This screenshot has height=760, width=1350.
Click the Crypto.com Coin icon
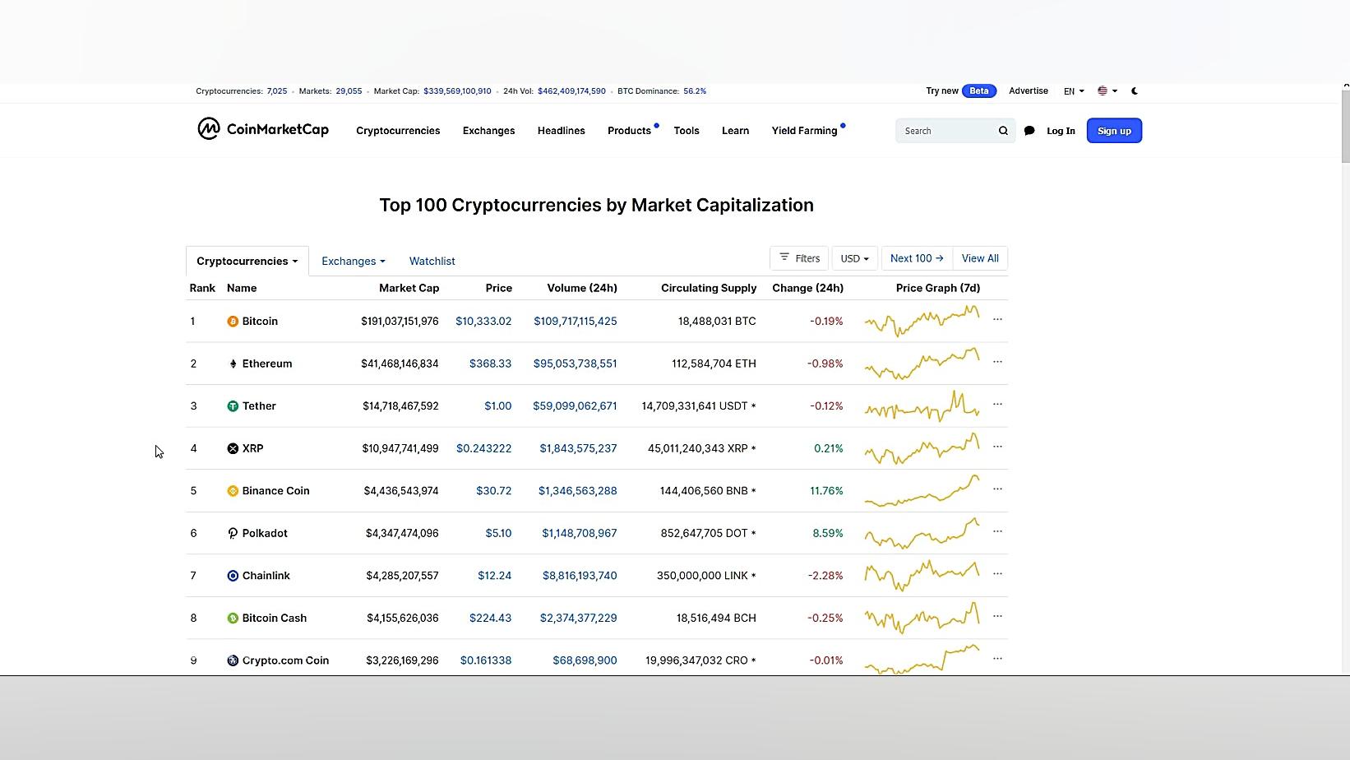[233, 660]
